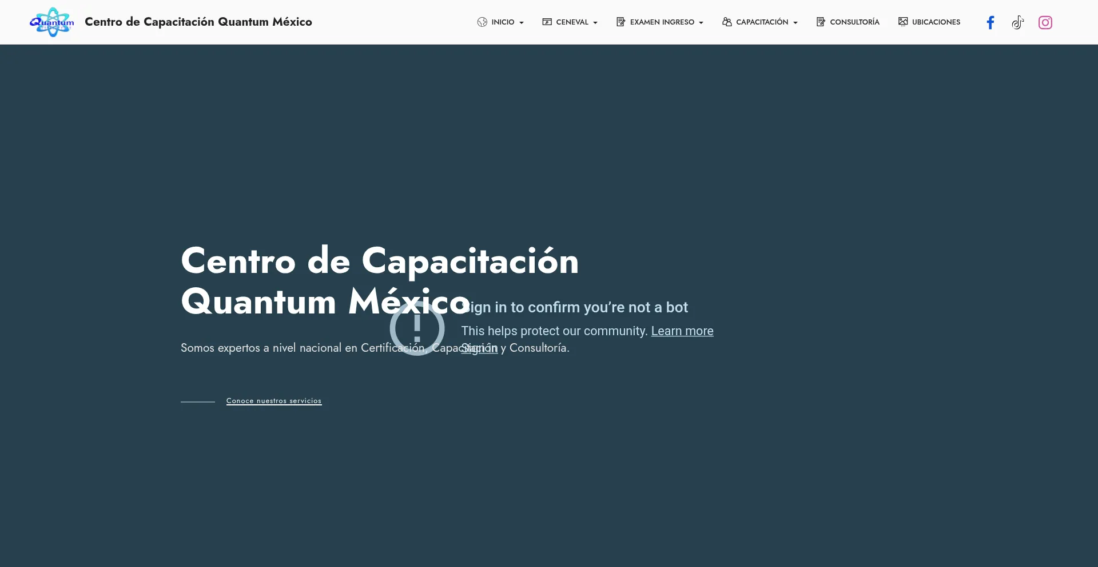Click the header title Centro de Capacitación Quantum México

point(198,22)
